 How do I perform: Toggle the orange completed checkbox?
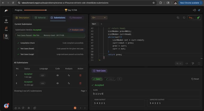(x=75, y=108)
